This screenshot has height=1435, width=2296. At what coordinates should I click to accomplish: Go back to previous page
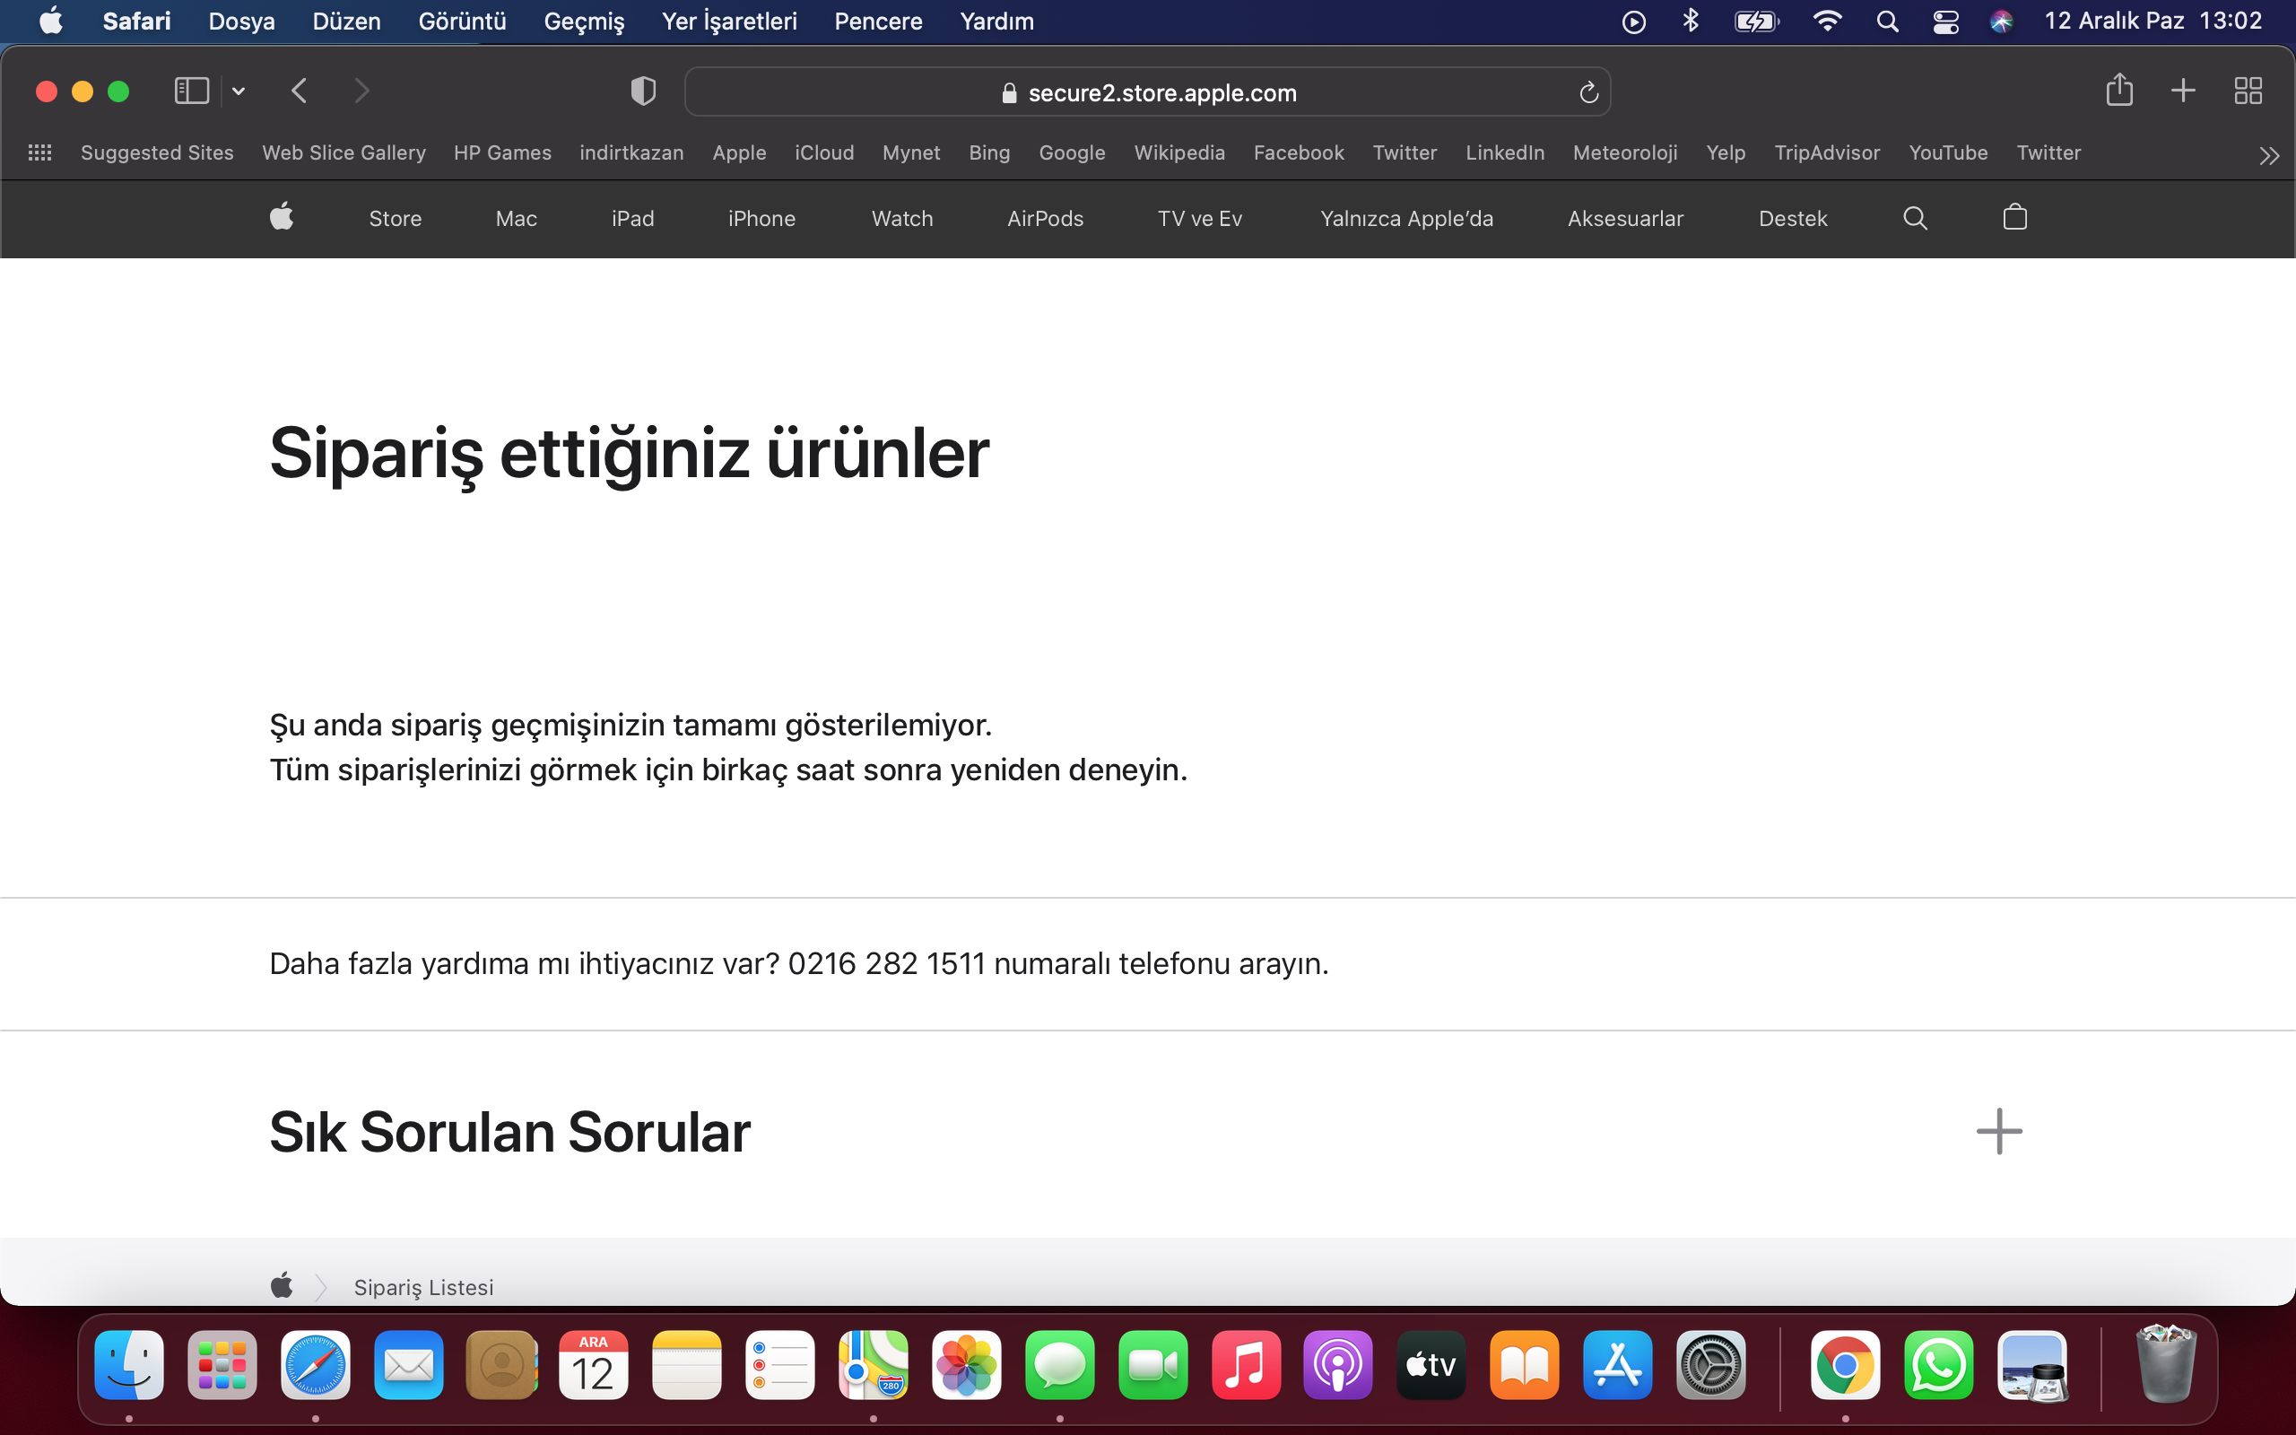click(299, 91)
